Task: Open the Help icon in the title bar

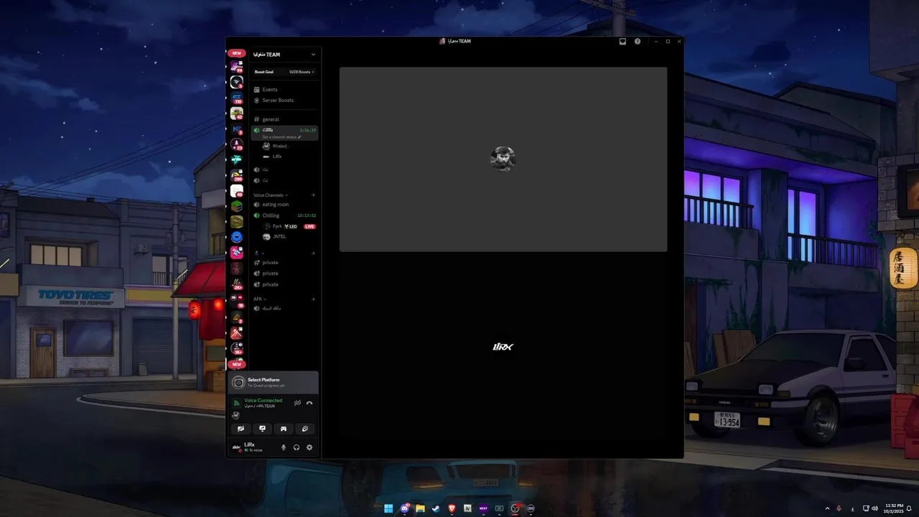Action: (x=638, y=41)
